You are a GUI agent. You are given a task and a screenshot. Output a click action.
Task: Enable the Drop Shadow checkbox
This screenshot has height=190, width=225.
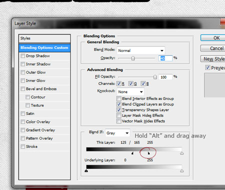coord(23,56)
